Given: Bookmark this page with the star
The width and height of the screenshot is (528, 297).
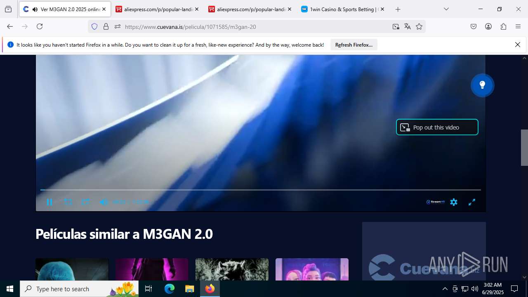Looking at the screenshot, I should tap(419, 26).
